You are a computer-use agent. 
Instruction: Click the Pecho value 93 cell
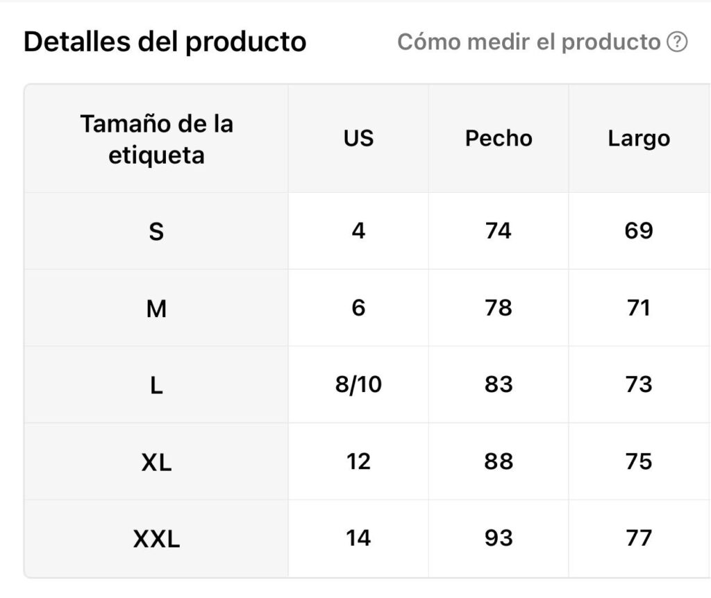pyautogui.click(x=499, y=538)
